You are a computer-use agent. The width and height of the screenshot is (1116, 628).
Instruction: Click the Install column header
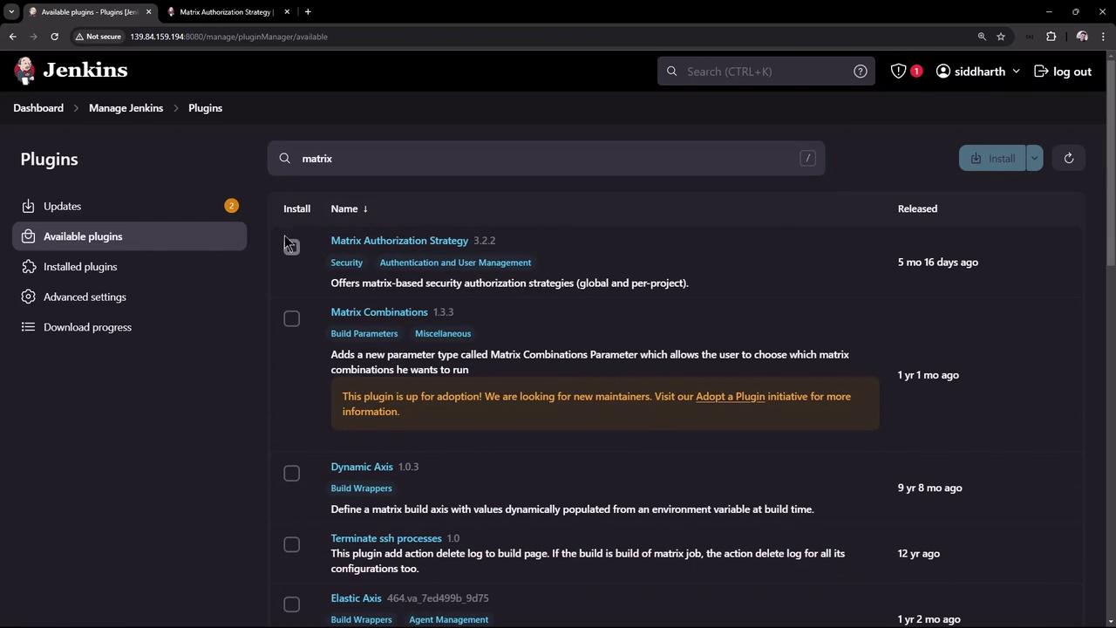point(296,208)
